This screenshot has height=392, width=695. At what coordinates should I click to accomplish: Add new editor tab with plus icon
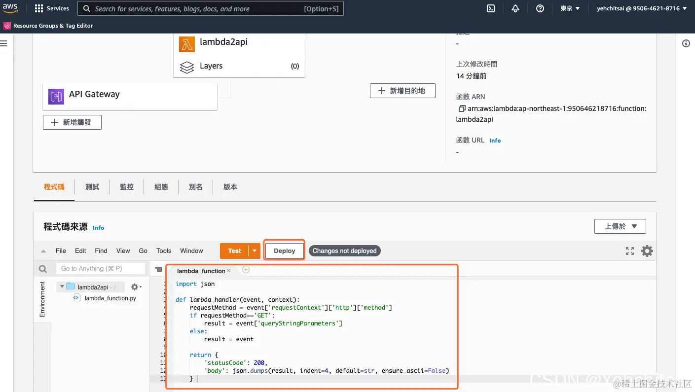click(246, 270)
